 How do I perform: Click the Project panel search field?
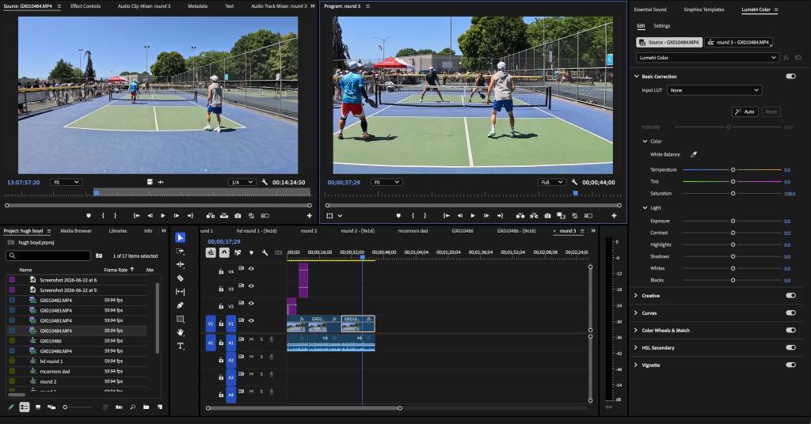pyautogui.click(x=48, y=256)
